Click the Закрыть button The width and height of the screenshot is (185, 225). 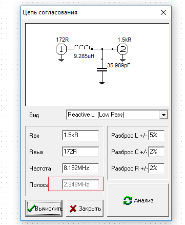pyautogui.click(x=85, y=209)
